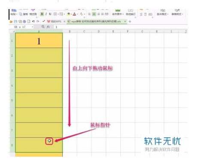This screenshot has height=161, width=198.
Task: Open the font color dropdown arrow
Action: pos(77,14)
